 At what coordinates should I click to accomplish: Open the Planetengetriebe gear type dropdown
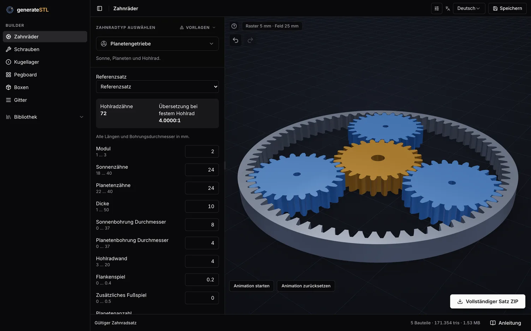pos(157,44)
